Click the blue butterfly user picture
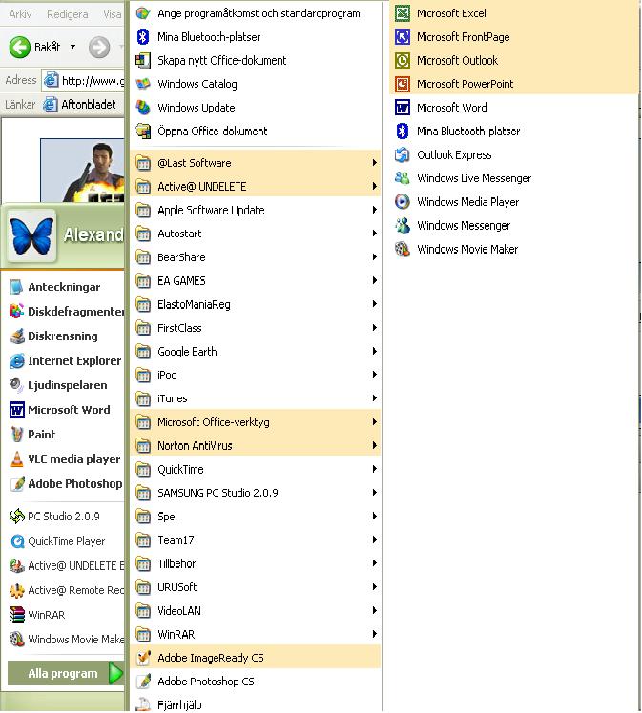The width and height of the screenshot is (642, 713). click(31, 236)
